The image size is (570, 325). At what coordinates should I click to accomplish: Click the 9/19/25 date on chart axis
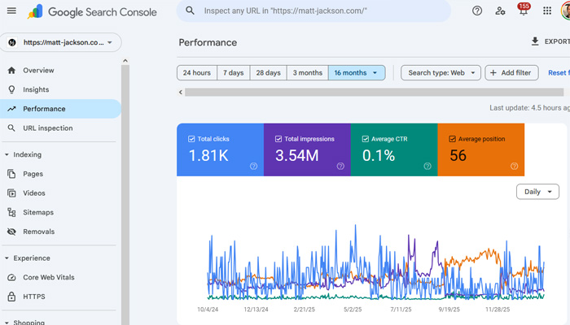point(449,310)
